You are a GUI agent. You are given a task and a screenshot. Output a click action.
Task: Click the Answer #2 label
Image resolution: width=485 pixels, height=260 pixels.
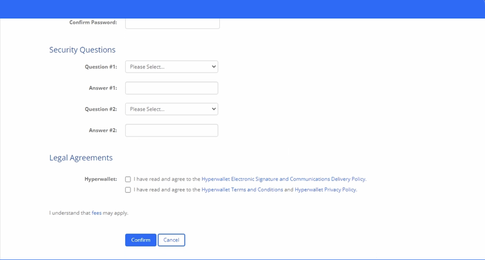coord(103,130)
